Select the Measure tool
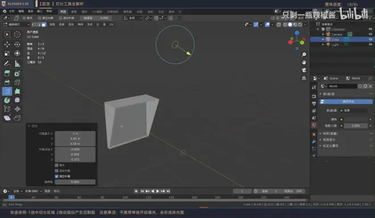Viewport: 375px width, 218px height. coord(17,64)
